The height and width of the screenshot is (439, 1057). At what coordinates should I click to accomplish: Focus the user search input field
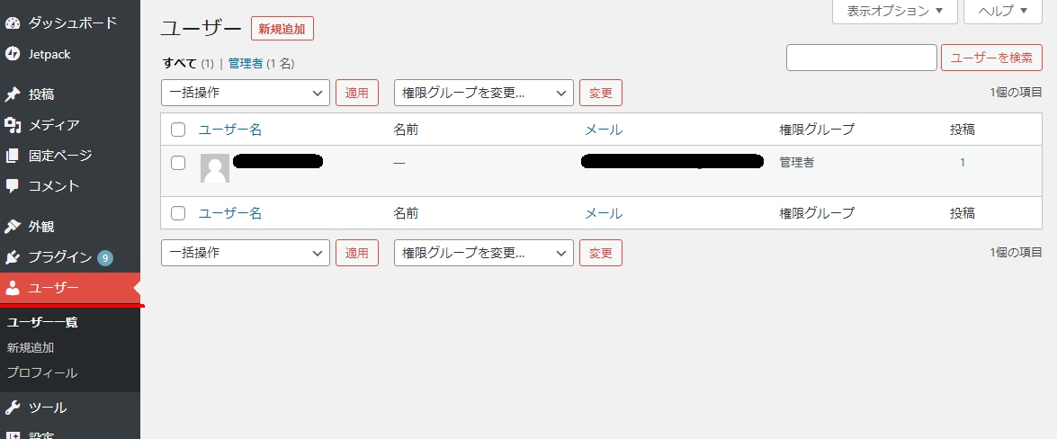click(862, 58)
